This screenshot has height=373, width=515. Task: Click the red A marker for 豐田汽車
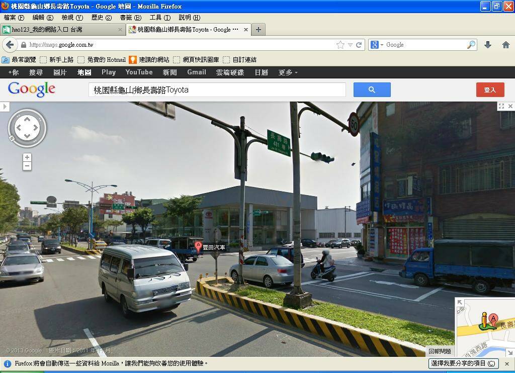coord(198,247)
